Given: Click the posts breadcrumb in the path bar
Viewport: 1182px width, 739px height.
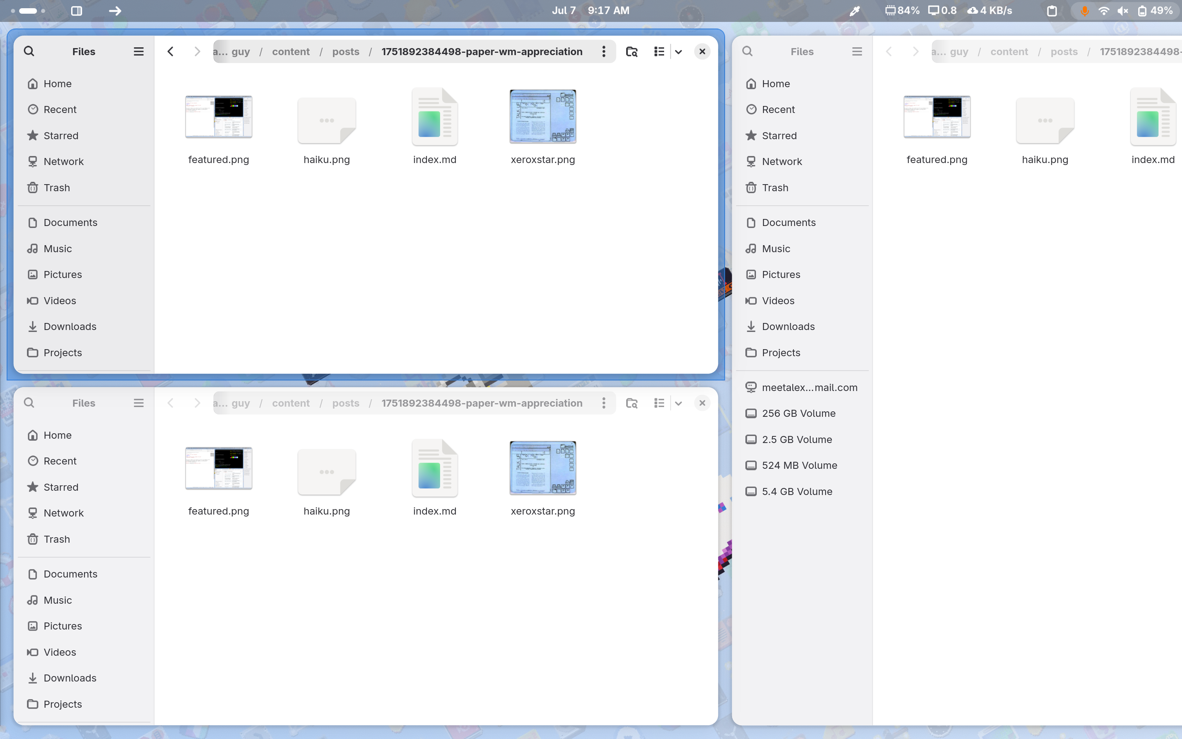Looking at the screenshot, I should pos(346,51).
